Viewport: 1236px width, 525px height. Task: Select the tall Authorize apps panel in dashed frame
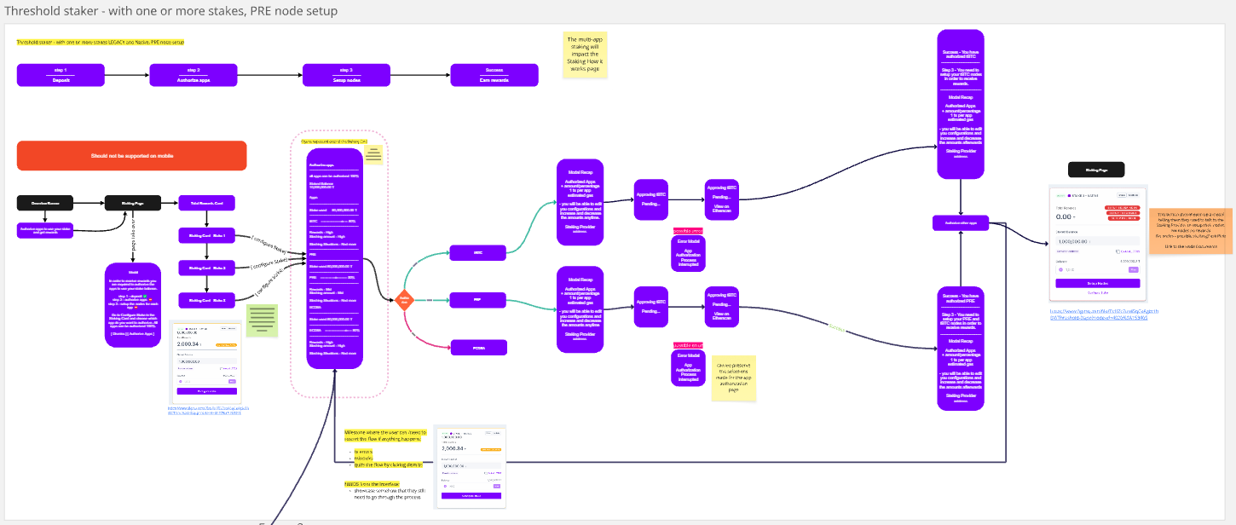click(336, 259)
